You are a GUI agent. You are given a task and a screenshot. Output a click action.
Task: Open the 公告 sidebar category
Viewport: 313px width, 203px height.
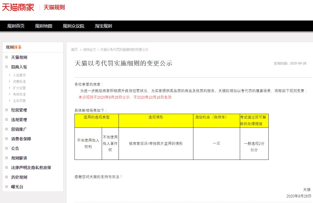(x=15, y=148)
